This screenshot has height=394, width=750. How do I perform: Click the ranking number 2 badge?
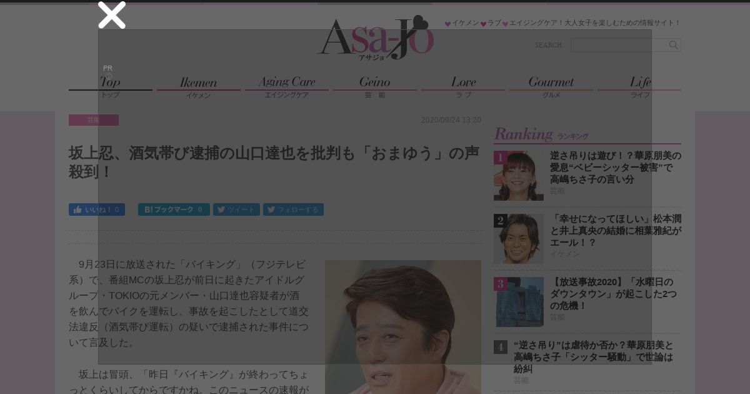(x=500, y=221)
